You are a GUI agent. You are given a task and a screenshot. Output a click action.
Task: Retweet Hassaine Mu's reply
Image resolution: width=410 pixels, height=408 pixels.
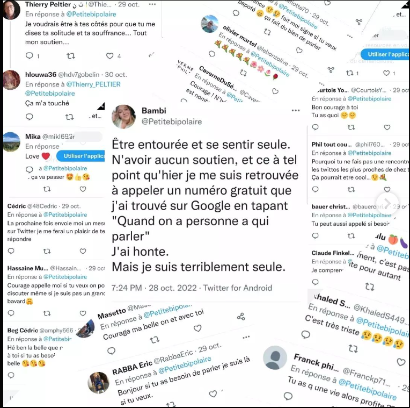[47, 313]
